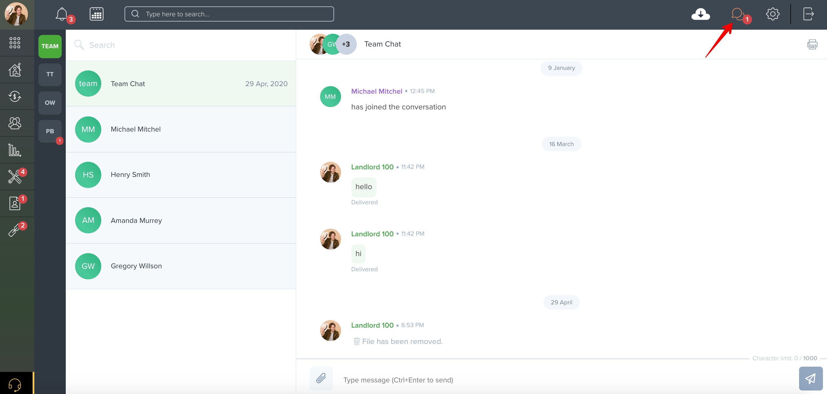Open the reports bar chart icon
Image resolution: width=827 pixels, height=394 pixels.
(x=15, y=150)
